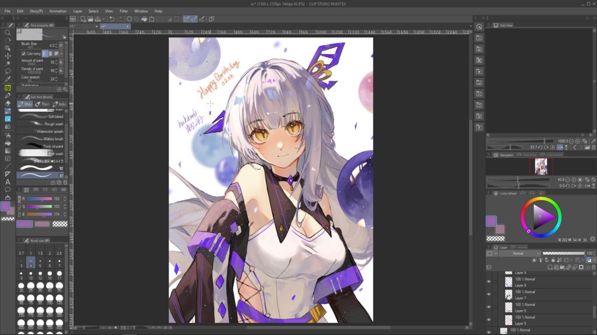The height and width of the screenshot is (335, 597).
Task: Pick brush size 100 preset
Action: (50, 300)
